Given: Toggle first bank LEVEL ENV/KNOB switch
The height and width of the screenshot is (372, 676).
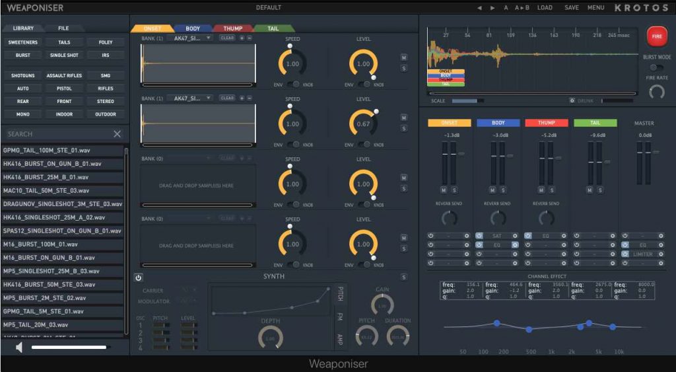Looking at the screenshot, I should tap(364, 85).
